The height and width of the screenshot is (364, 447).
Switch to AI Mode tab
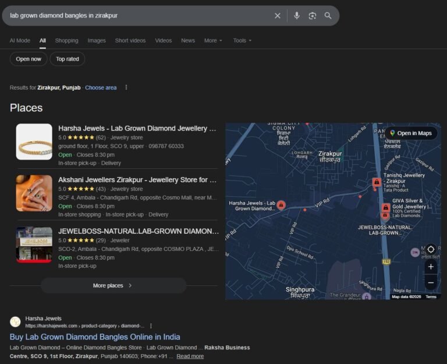click(20, 41)
